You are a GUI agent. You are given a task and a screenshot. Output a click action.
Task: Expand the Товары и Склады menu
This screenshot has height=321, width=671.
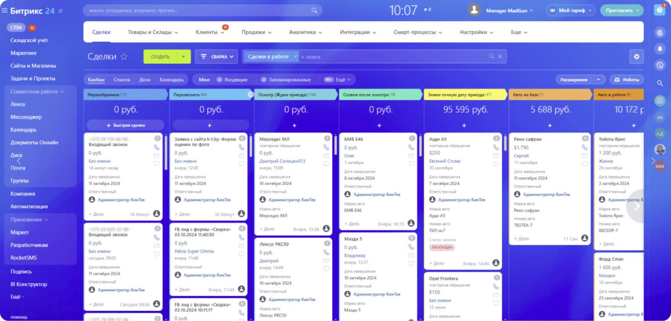pos(153,32)
